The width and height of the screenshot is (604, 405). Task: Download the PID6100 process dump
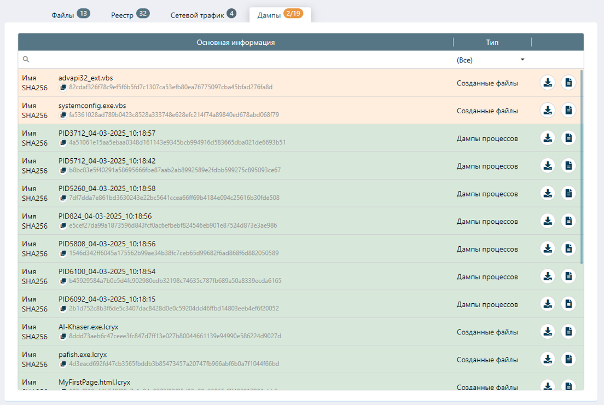coord(548,276)
